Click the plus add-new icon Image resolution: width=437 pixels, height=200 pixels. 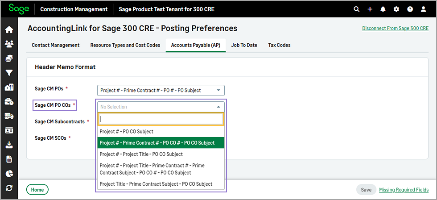coord(370,9)
